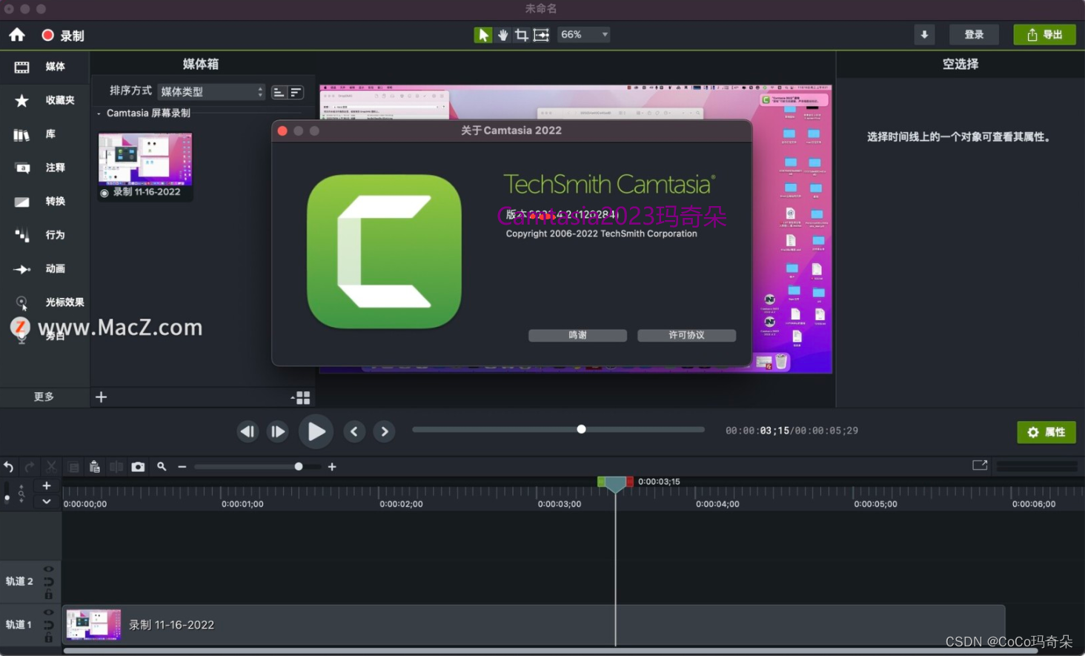This screenshot has width=1085, height=656.
Task: Sort media bin descending
Action: coord(296,92)
